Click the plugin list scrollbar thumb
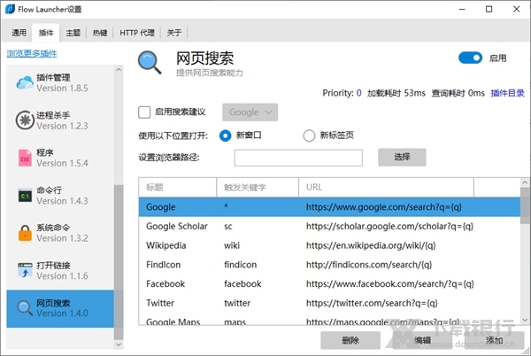 [119, 262]
